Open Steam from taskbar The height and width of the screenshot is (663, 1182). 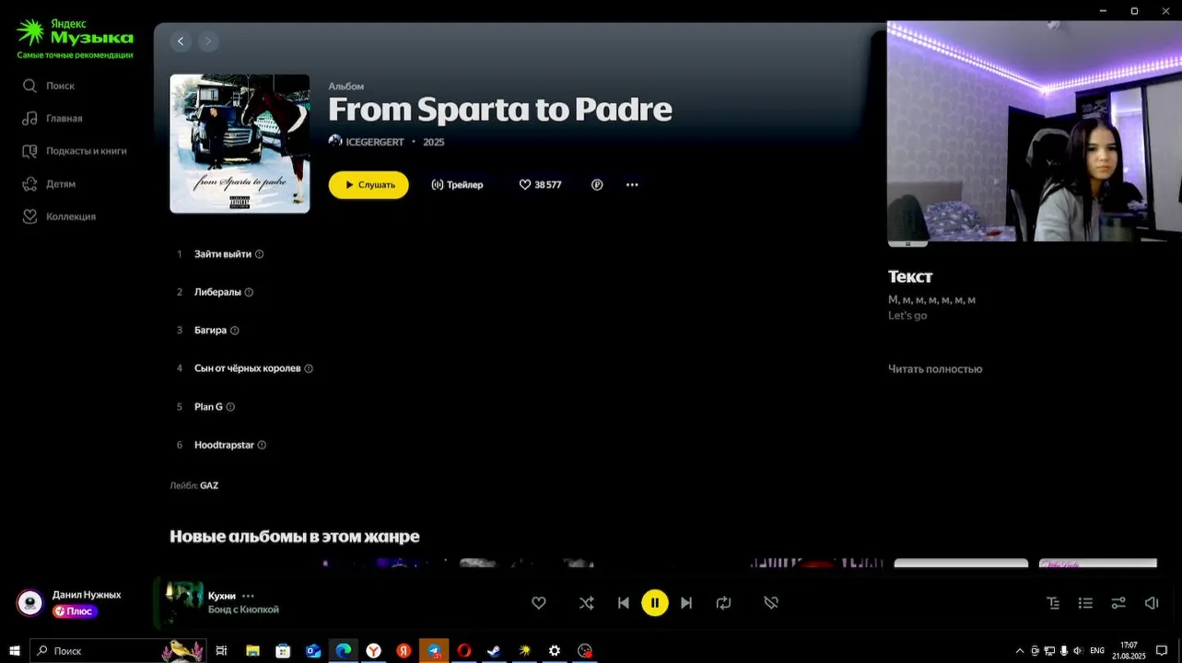[494, 651]
